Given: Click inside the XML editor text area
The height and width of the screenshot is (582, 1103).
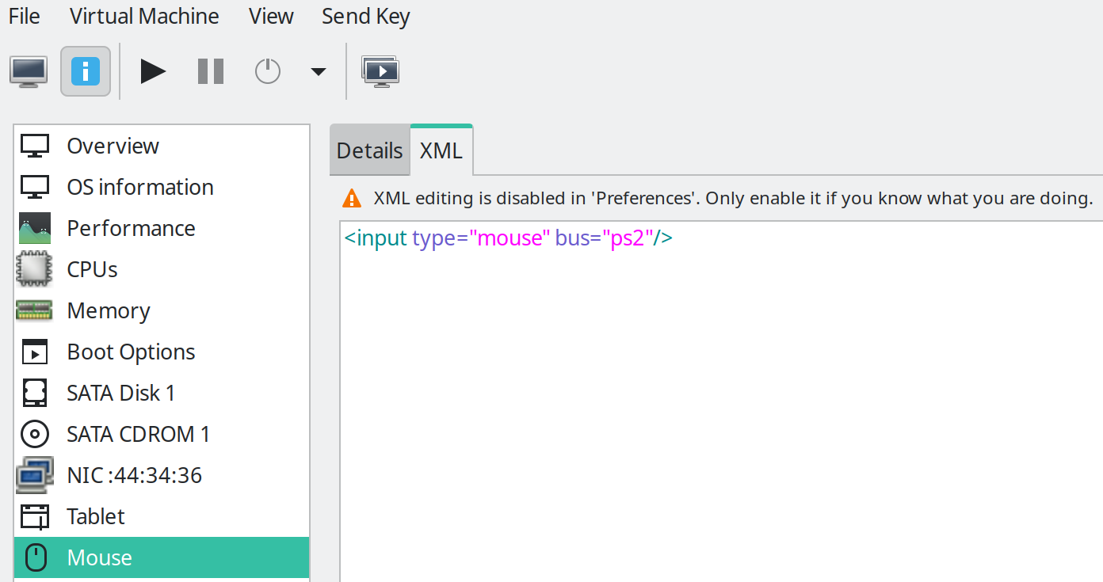Looking at the screenshot, I should pos(713,396).
